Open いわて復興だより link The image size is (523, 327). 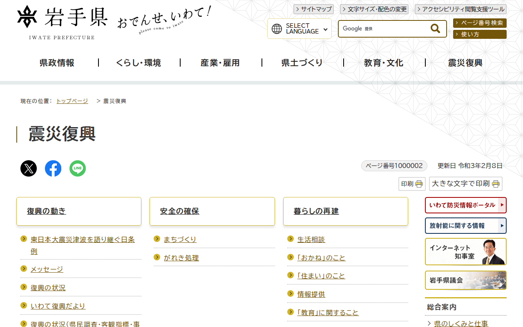(58, 306)
